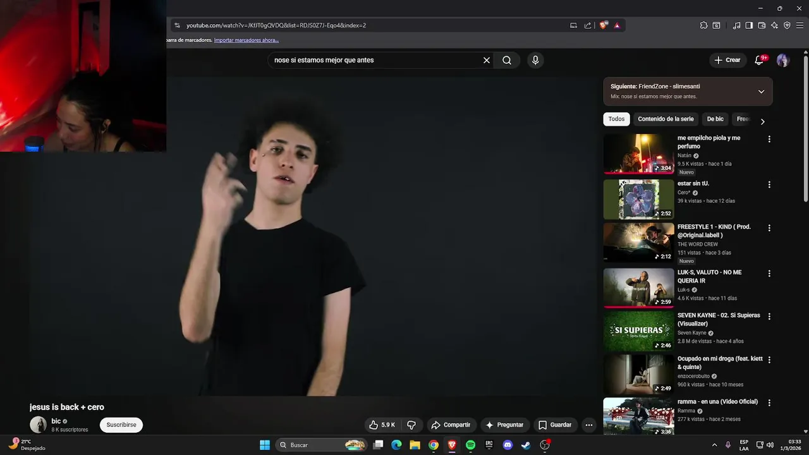Click the Compartir share button

tap(451, 425)
